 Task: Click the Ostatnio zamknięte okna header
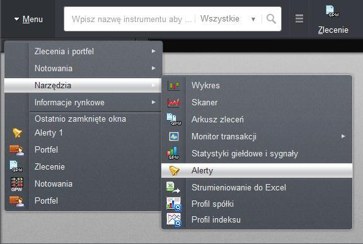(x=80, y=119)
